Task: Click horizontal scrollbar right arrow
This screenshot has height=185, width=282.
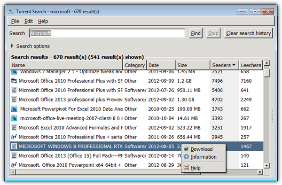Action: click(x=260, y=172)
